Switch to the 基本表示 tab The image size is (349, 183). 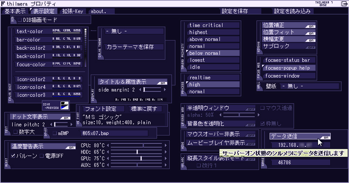click(15, 11)
